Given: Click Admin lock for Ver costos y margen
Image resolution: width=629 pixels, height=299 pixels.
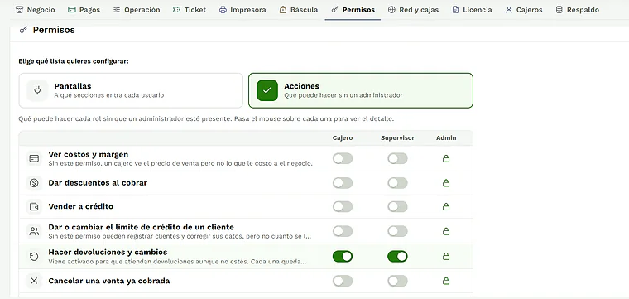Looking at the screenshot, I should 445,158.
